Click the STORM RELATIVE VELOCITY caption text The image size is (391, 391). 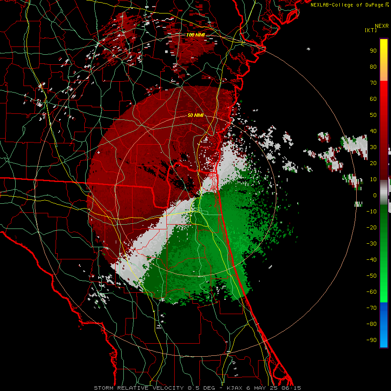pos(139,388)
